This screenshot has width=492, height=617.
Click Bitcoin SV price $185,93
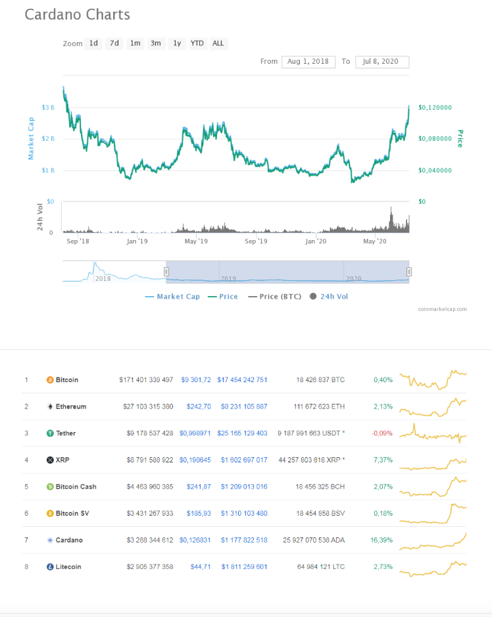199,514
